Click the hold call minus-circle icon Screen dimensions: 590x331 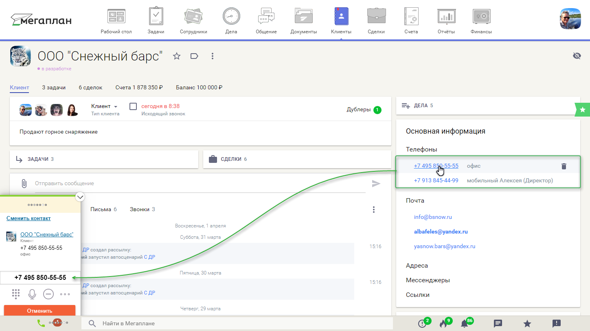pos(48,294)
